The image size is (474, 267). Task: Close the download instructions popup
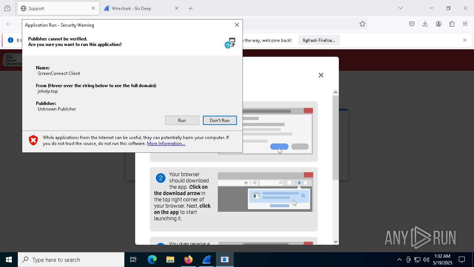tap(321, 75)
